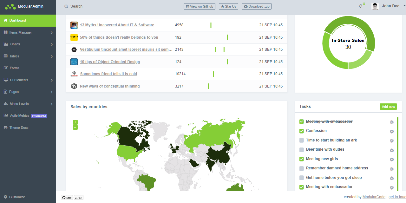Check 'Time to start building an ark'

(x=302, y=140)
